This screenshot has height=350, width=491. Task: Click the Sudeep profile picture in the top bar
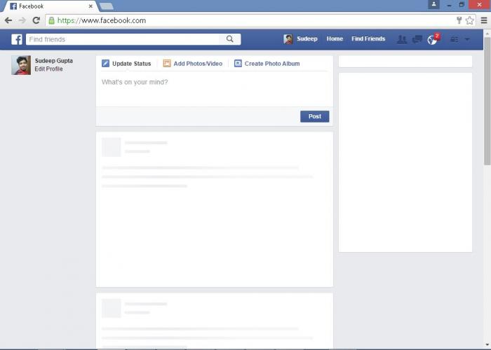[288, 39]
